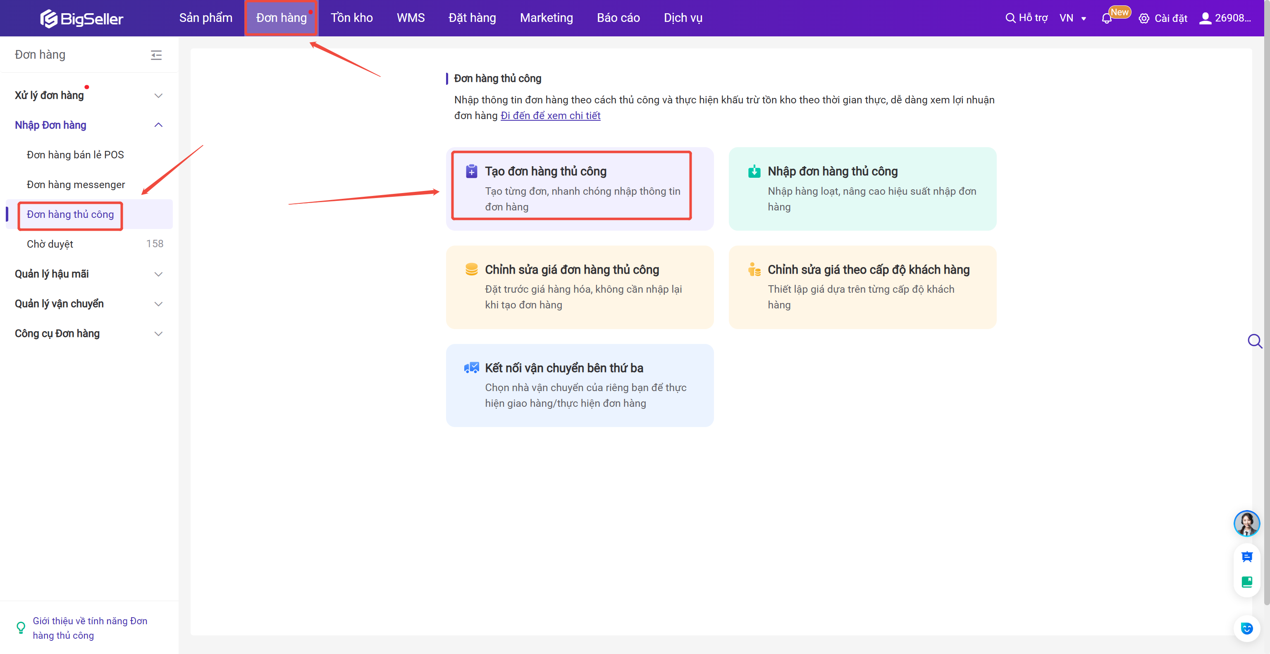Switch to the Tồn kho menu
The width and height of the screenshot is (1270, 654).
351,18
